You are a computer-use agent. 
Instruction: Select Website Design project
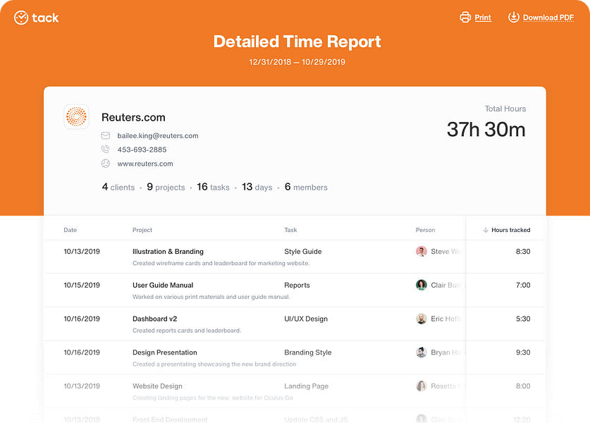pos(157,386)
